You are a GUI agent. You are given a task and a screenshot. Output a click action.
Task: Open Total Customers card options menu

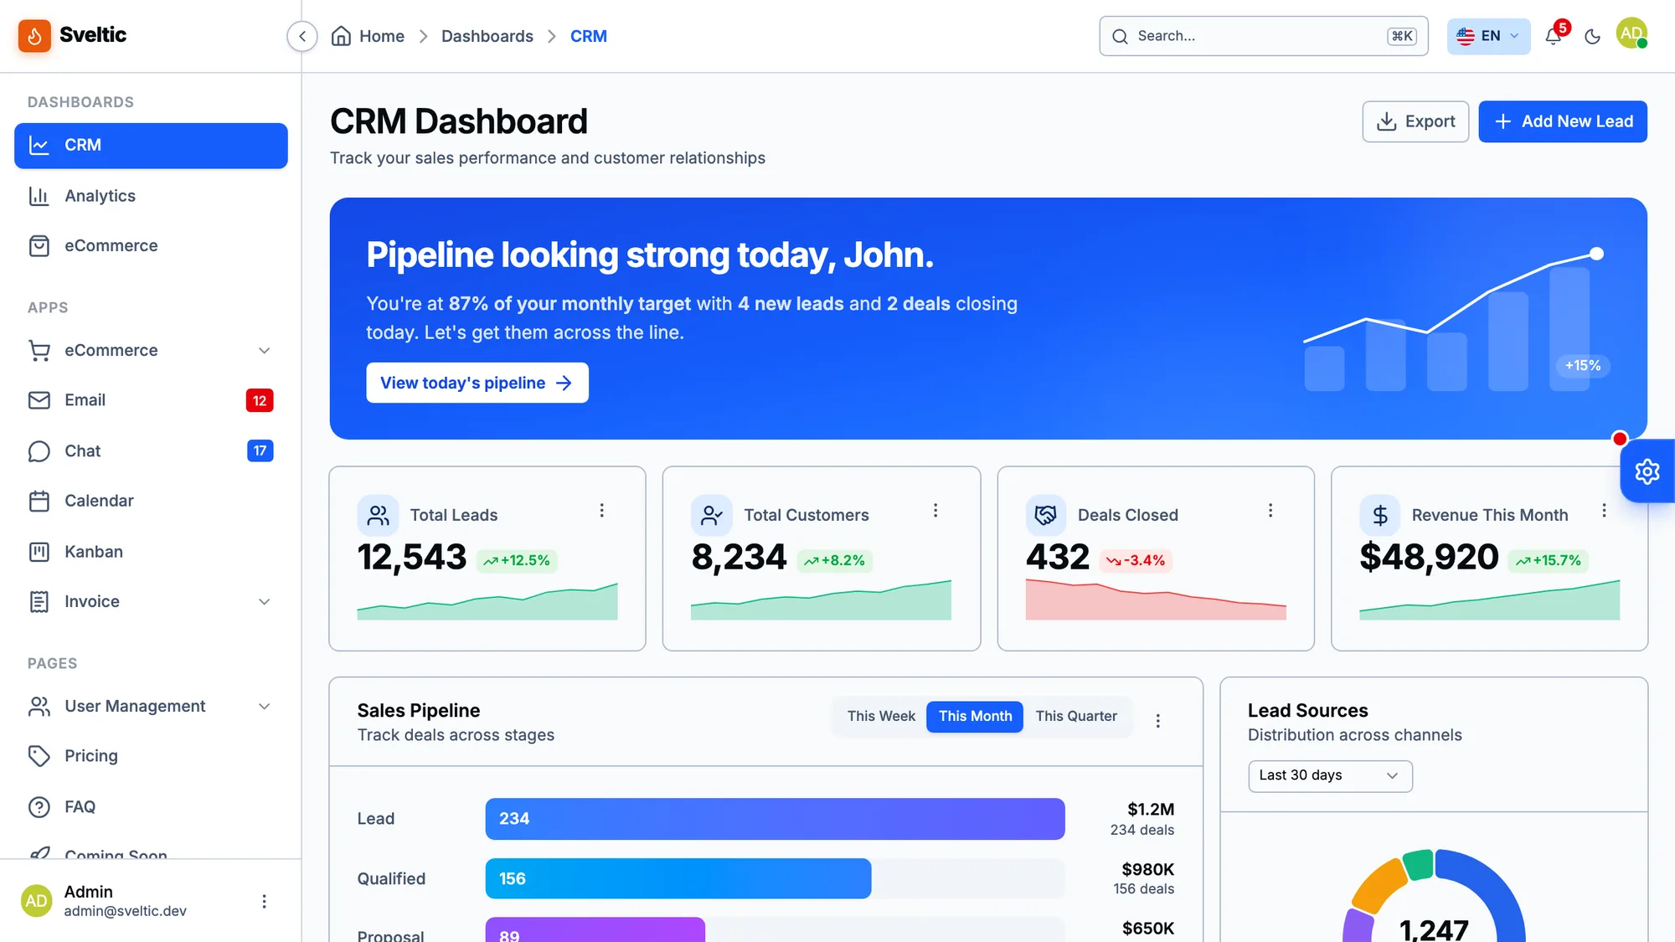pyautogui.click(x=935, y=511)
